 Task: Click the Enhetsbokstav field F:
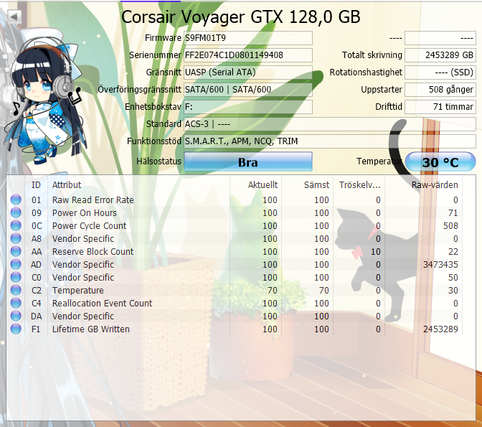click(x=248, y=107)
